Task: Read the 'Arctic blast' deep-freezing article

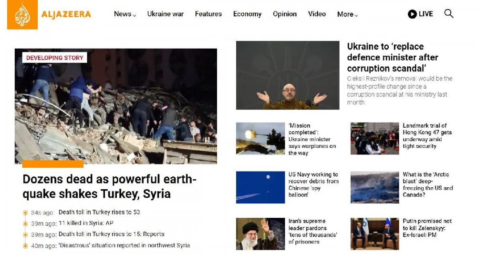Action: tap(427, 184)
